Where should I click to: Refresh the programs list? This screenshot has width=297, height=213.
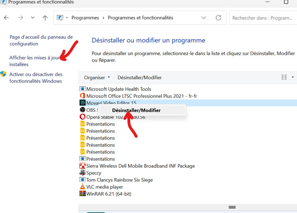click(218, 18)
